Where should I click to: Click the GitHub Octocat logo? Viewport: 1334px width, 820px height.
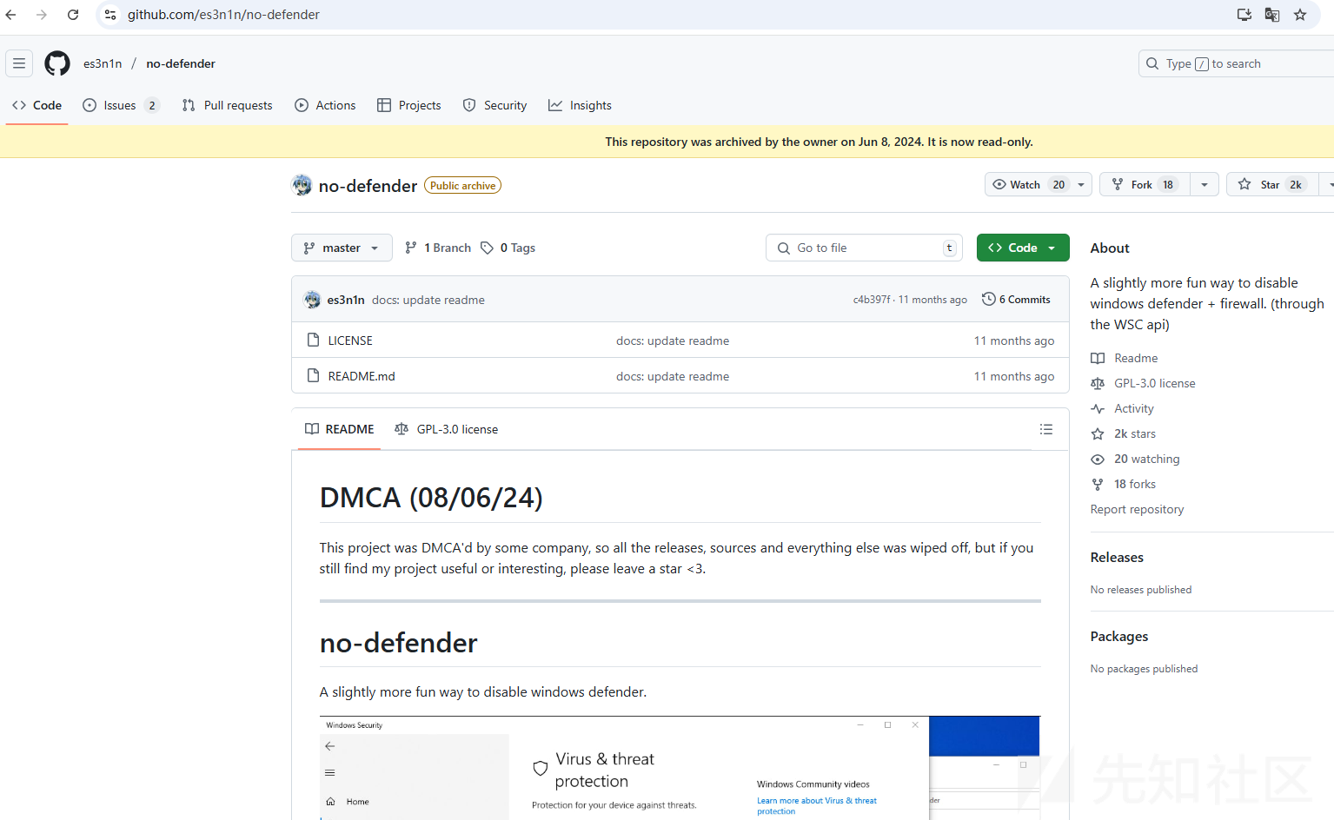coord(57,63)
